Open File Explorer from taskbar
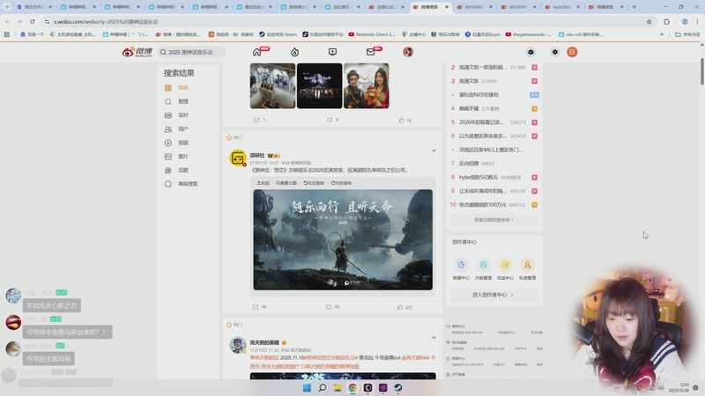Screen dimensions: 705x396 (338, 388)
